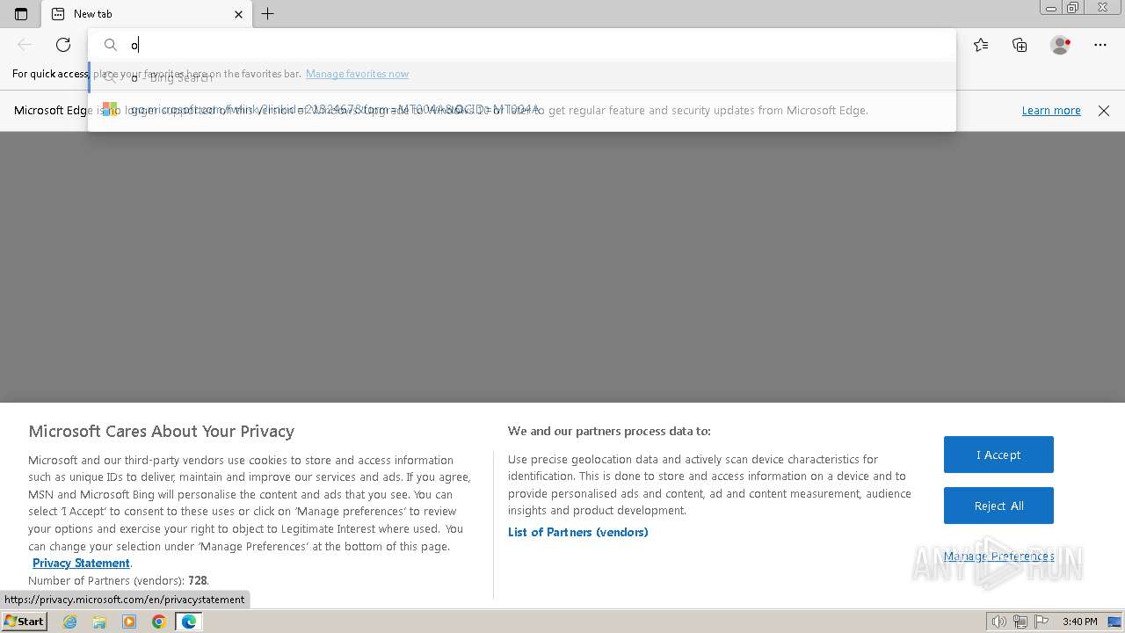Open the Favorites star icon

[x=981, y=45]
